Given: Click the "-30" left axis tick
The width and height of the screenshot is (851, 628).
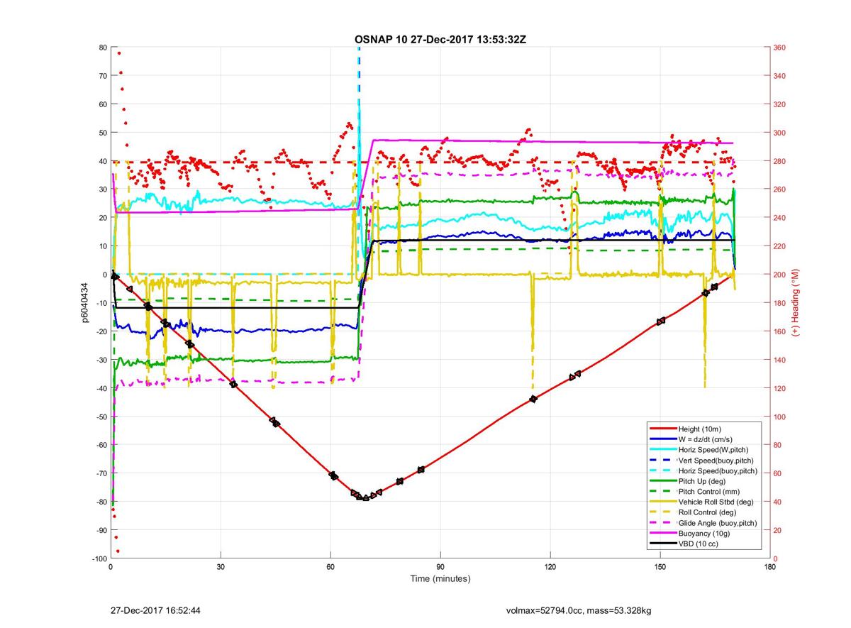Looking at the screenshot, I should (101, 360).
